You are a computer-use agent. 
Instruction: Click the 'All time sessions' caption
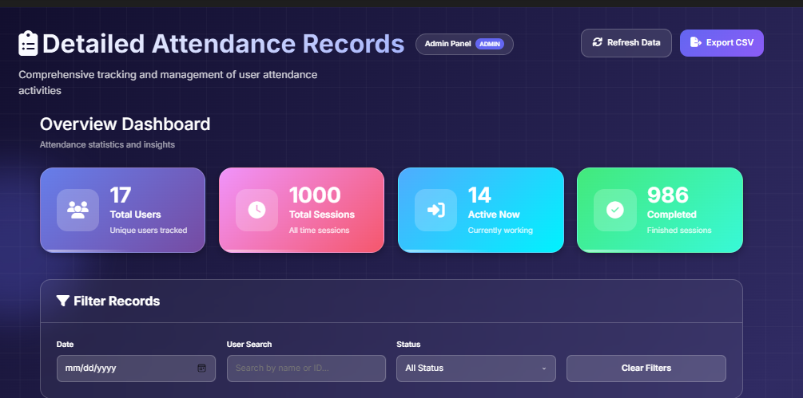click(x=319, y=231)
